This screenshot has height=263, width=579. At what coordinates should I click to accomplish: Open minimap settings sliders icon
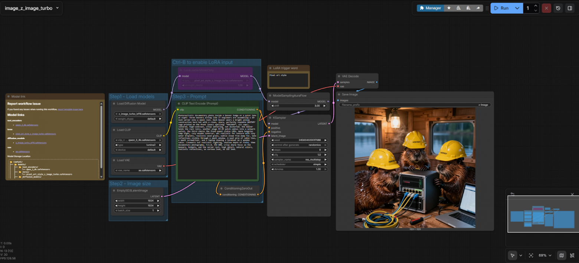coord(513,194)
